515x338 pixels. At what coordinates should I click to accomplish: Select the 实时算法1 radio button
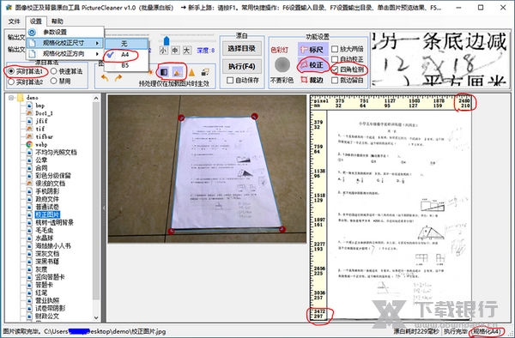coord(11,71)
